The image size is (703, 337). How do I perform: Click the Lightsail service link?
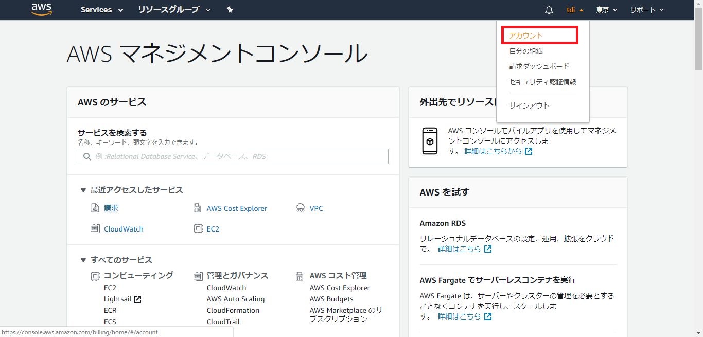click(x=117, y=299)
